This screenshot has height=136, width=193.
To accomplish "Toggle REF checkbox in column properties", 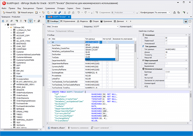I will (x=167, y=75).
